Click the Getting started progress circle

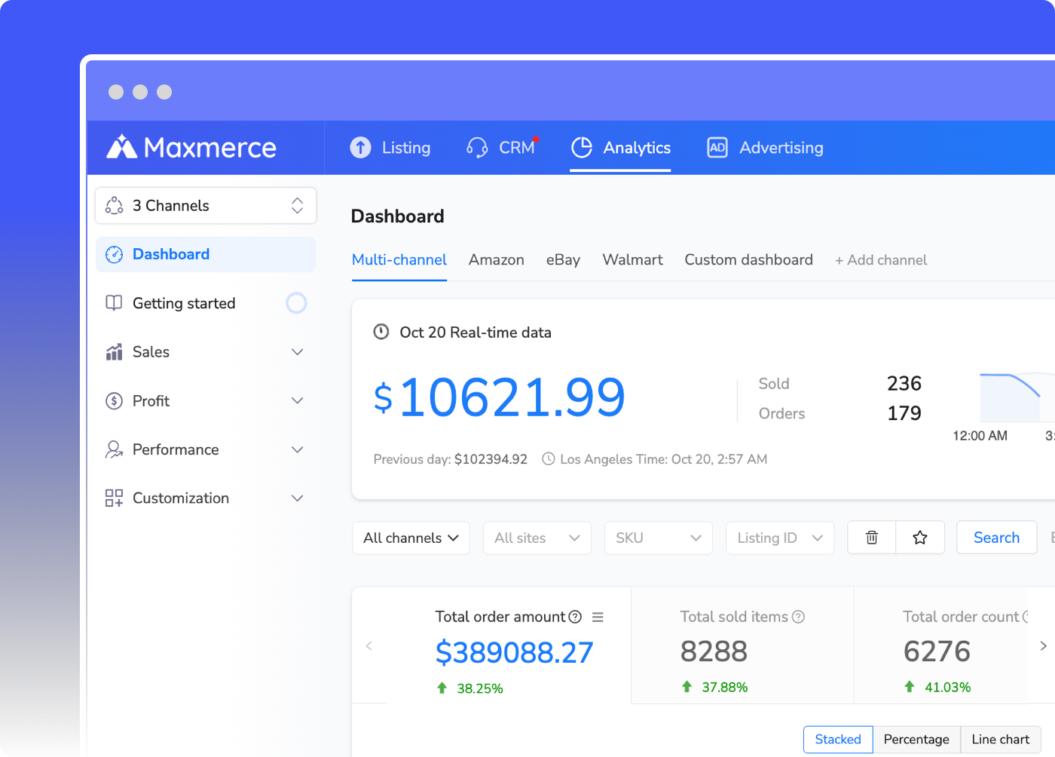tap(296, 303)
